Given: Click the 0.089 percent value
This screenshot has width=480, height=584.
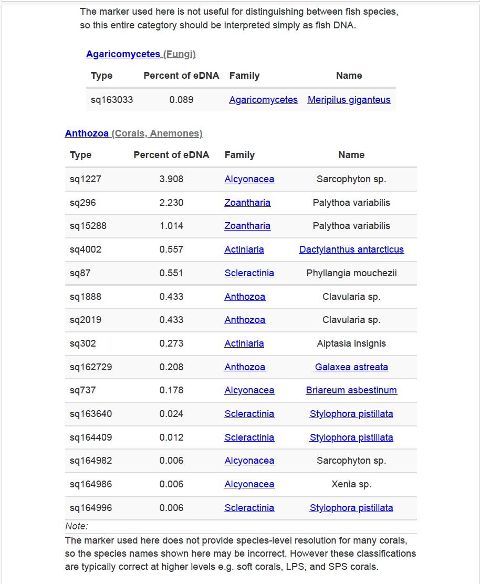Looking at the screenshot, I should 181,100.
